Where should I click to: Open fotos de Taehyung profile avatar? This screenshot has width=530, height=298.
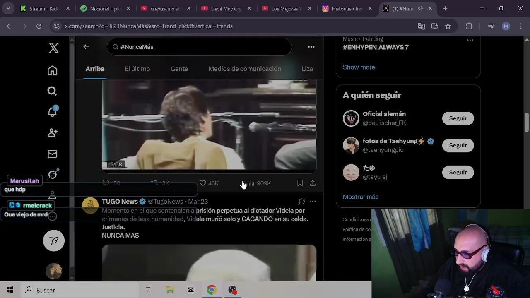tap(351, 145)
